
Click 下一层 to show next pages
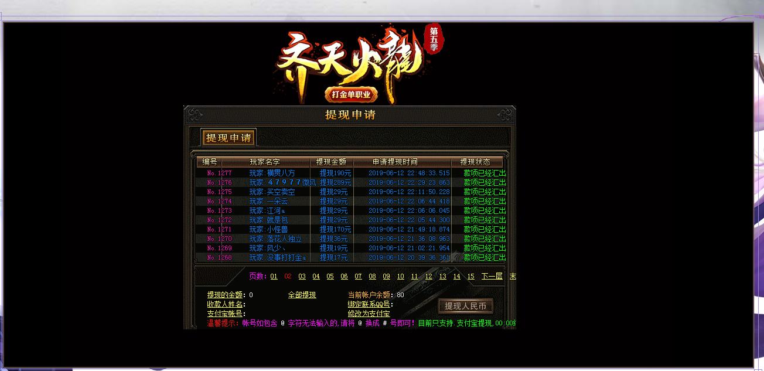(x=492, y=276)
